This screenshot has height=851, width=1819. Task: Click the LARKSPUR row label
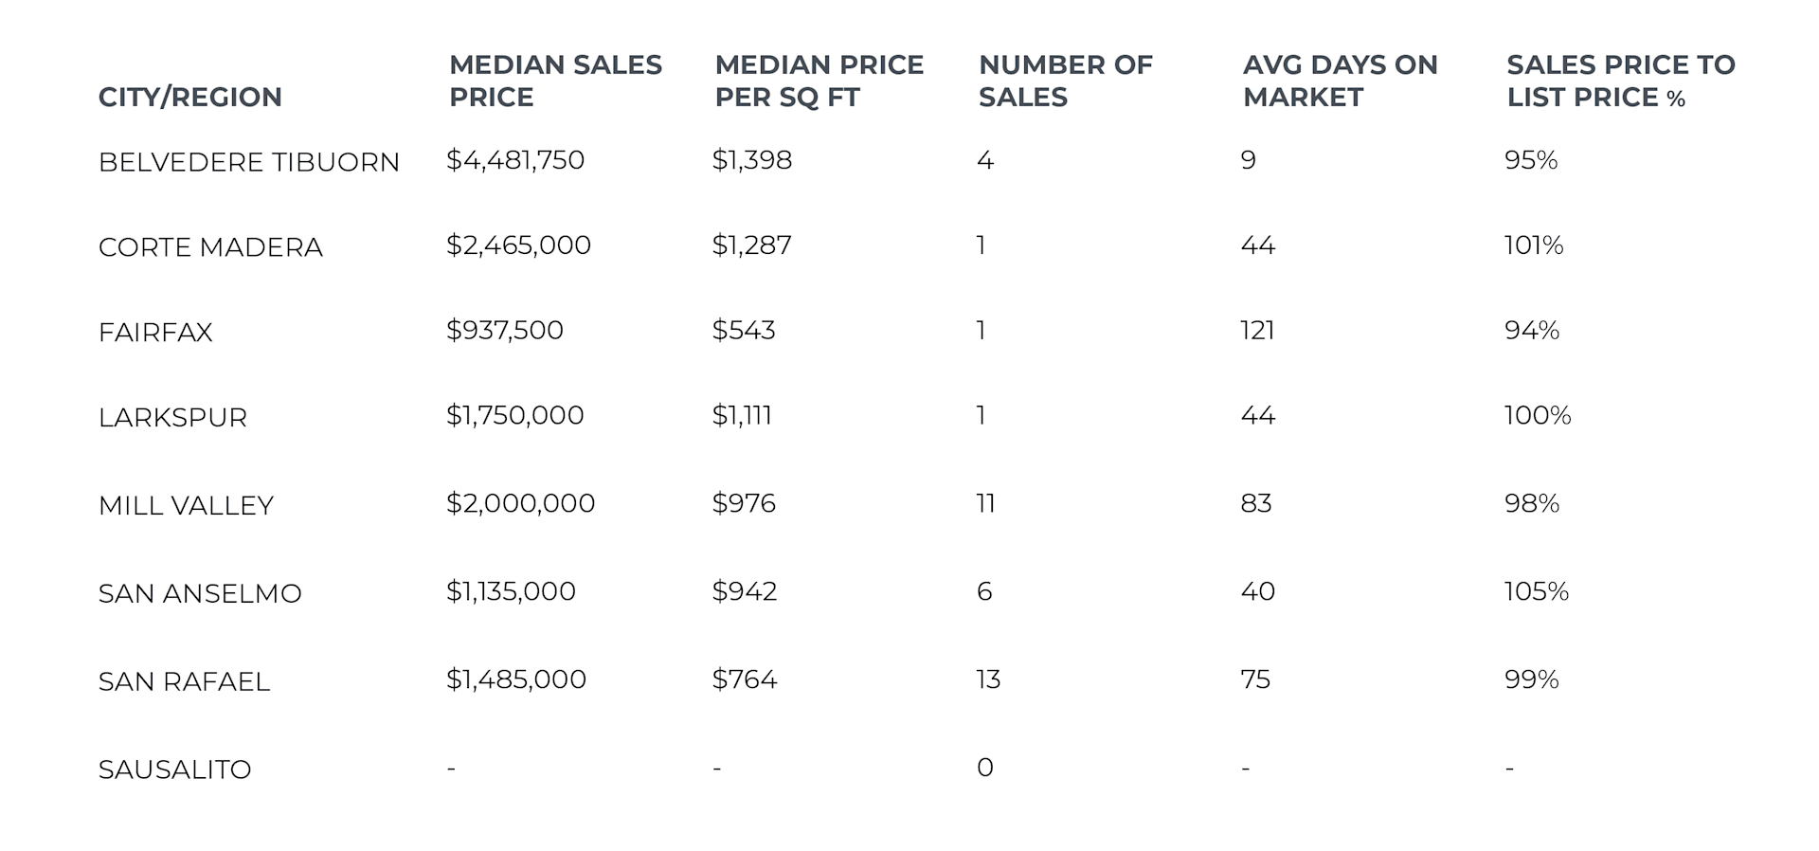[172, 418]
